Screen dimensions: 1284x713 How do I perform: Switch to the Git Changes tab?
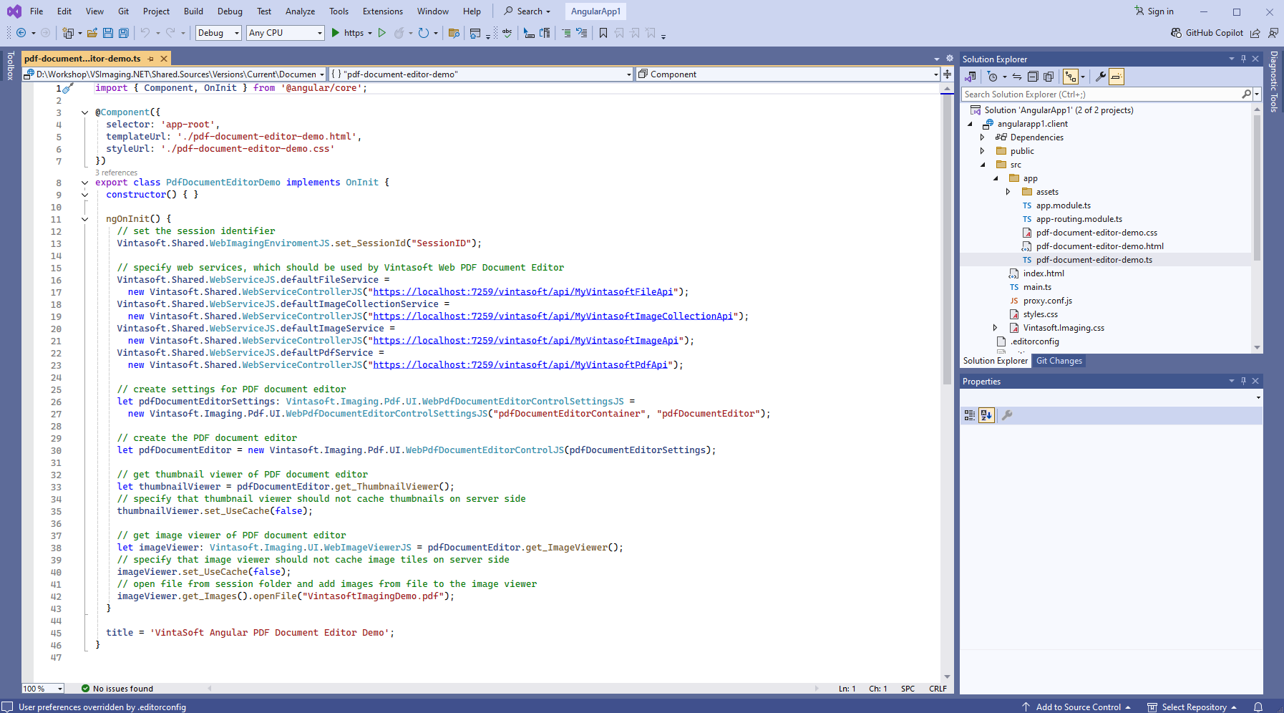click(x=1059, y=361)
